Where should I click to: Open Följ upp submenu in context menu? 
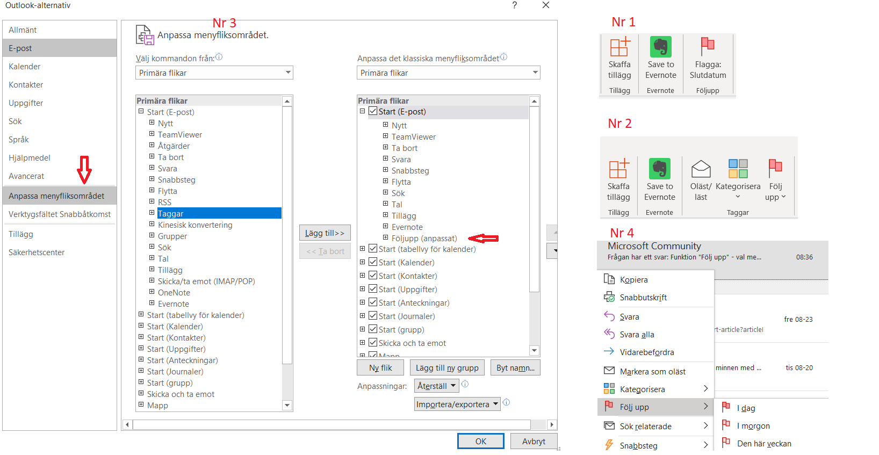(655, 407)
